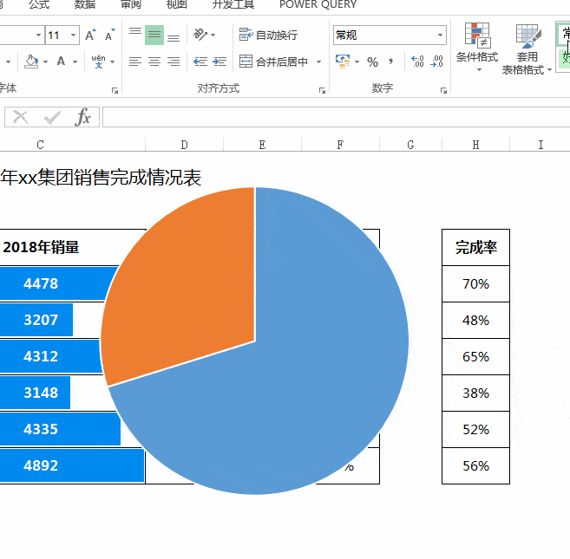Viewport: 570px width, 559px height.
Task: Expand the 合并后居中 dropdown arrow
Action: (318, 62)
